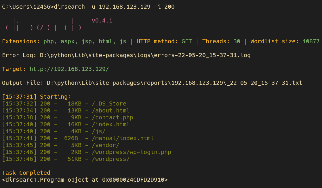The height and width of the screenshot is (188, 322).
Task: Click the Starting timestamp line
Action: pyautogui.click(x=36, y=97)
